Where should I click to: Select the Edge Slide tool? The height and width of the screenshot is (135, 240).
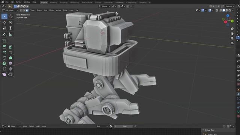[4, 69]
